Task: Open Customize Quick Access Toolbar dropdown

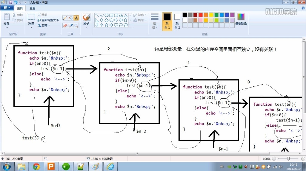Action: 25,2
